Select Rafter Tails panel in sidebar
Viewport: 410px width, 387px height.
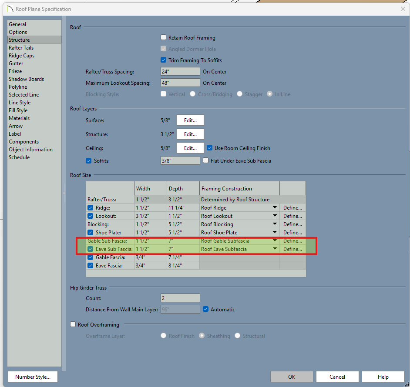(21, 48)
